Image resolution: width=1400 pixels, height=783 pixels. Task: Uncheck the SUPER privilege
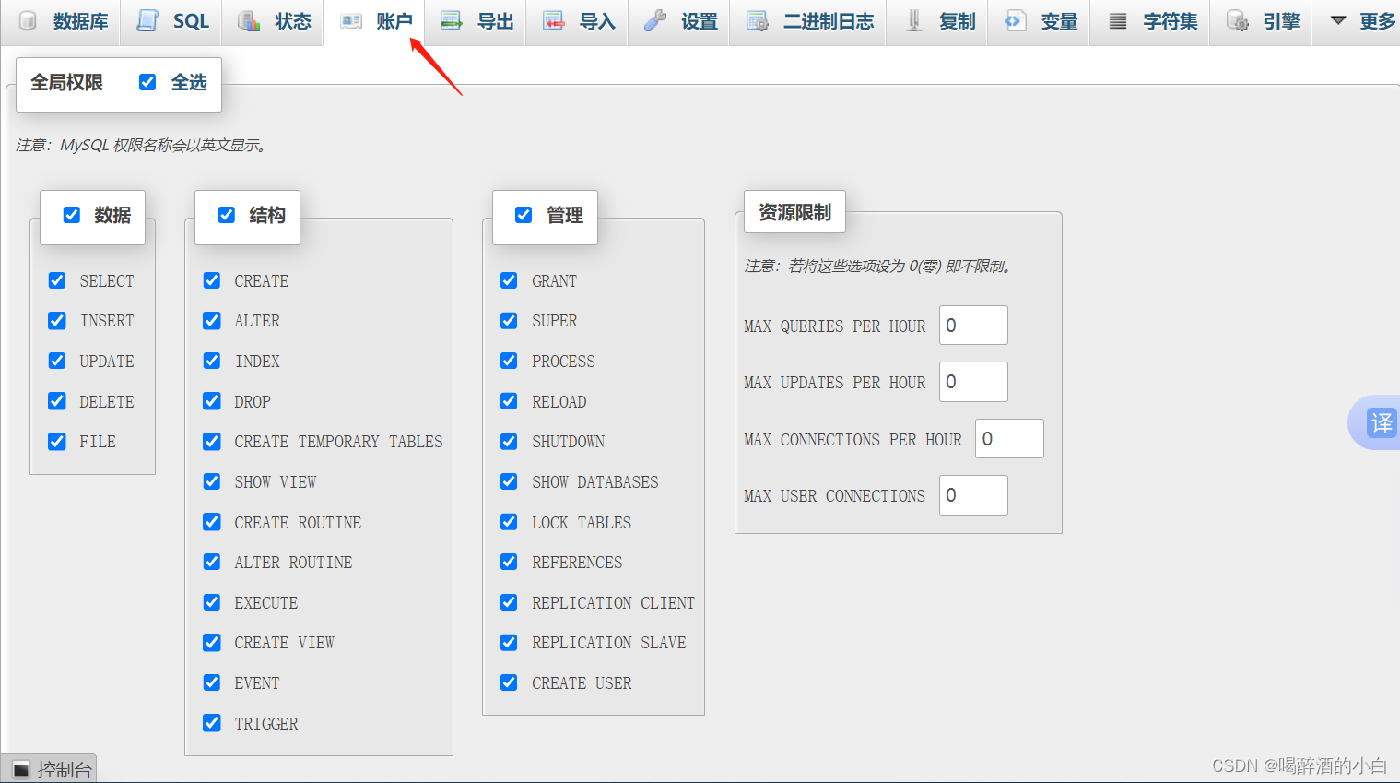[x=509, y=320]
